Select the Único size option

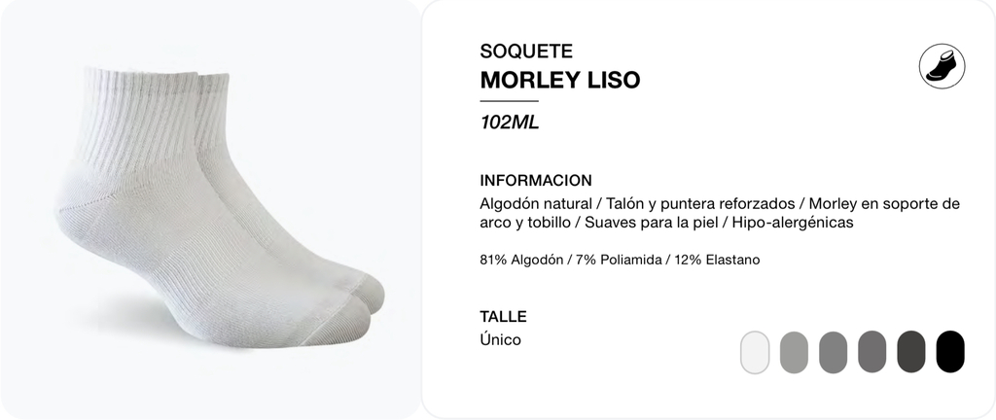[500, 339]
